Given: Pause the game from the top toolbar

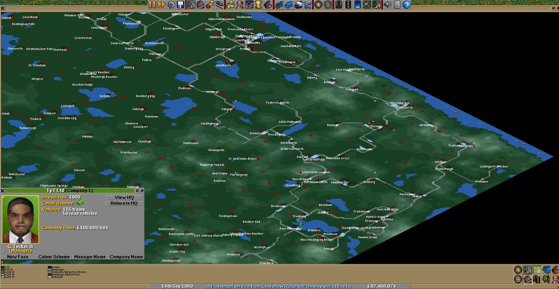Looking at the screenshot, I should [152, 5].
